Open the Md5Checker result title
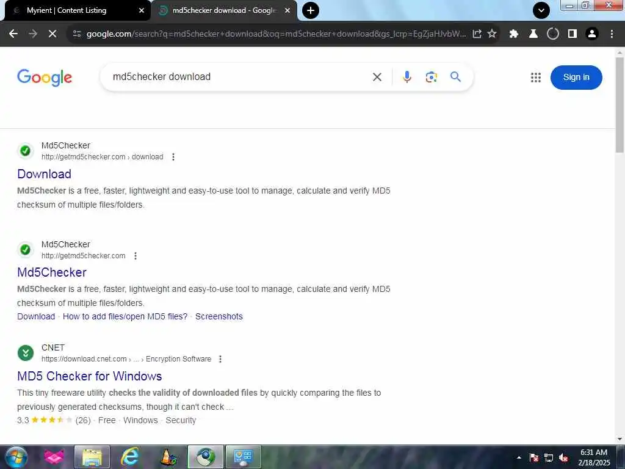625x469 pixels. pos(52,272)
